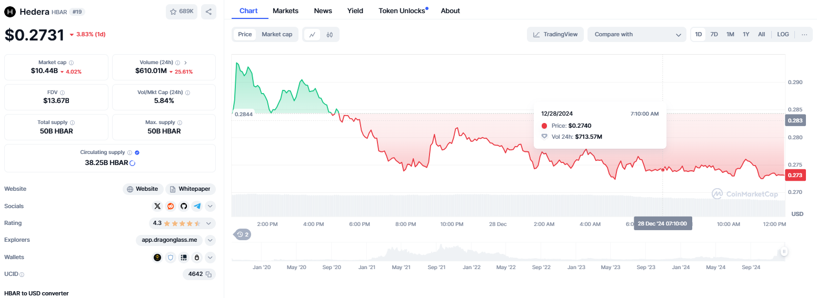Toggle LOG scale on chart
The width and height of the screenshot is (817, 298).
tap(783, 34)
